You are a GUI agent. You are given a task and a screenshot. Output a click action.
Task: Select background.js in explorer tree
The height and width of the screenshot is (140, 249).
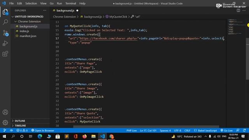(28, 26)
